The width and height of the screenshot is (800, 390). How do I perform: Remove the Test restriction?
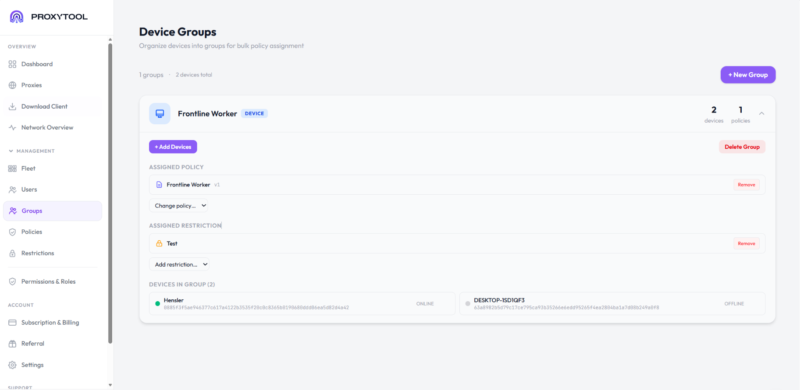pyautogui.click(x=747, y=243)
